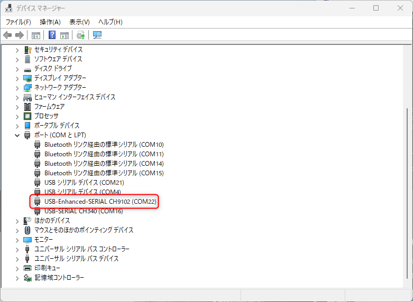Viewport: 413px width, 302px height.
Task: Click the 印刷キュー printer icon
Action: tap(27, 268)
